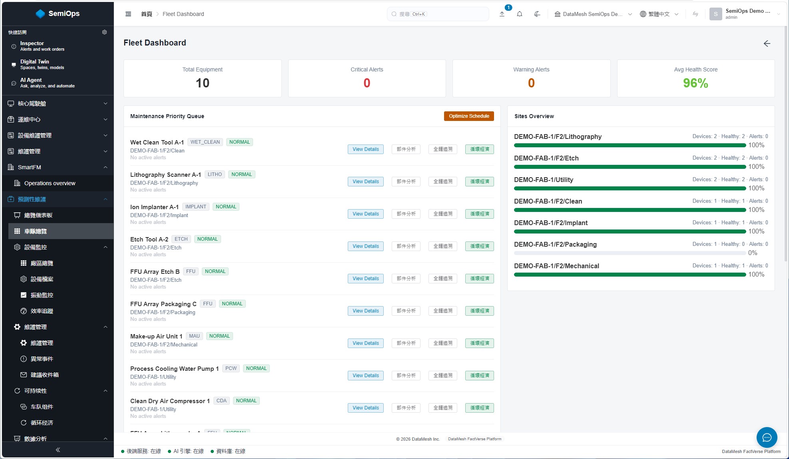Expand the 運維中心 menu
Screen dimensions: 789x459
point(58,119)
